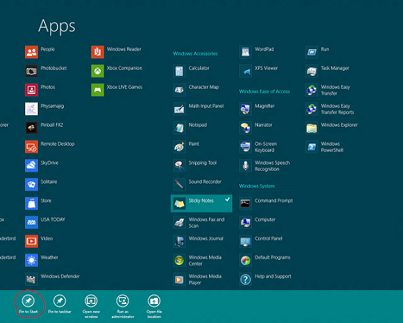403x323 pixels.
Task: Open the Xbox Companion icon
Action: point(97,71)
